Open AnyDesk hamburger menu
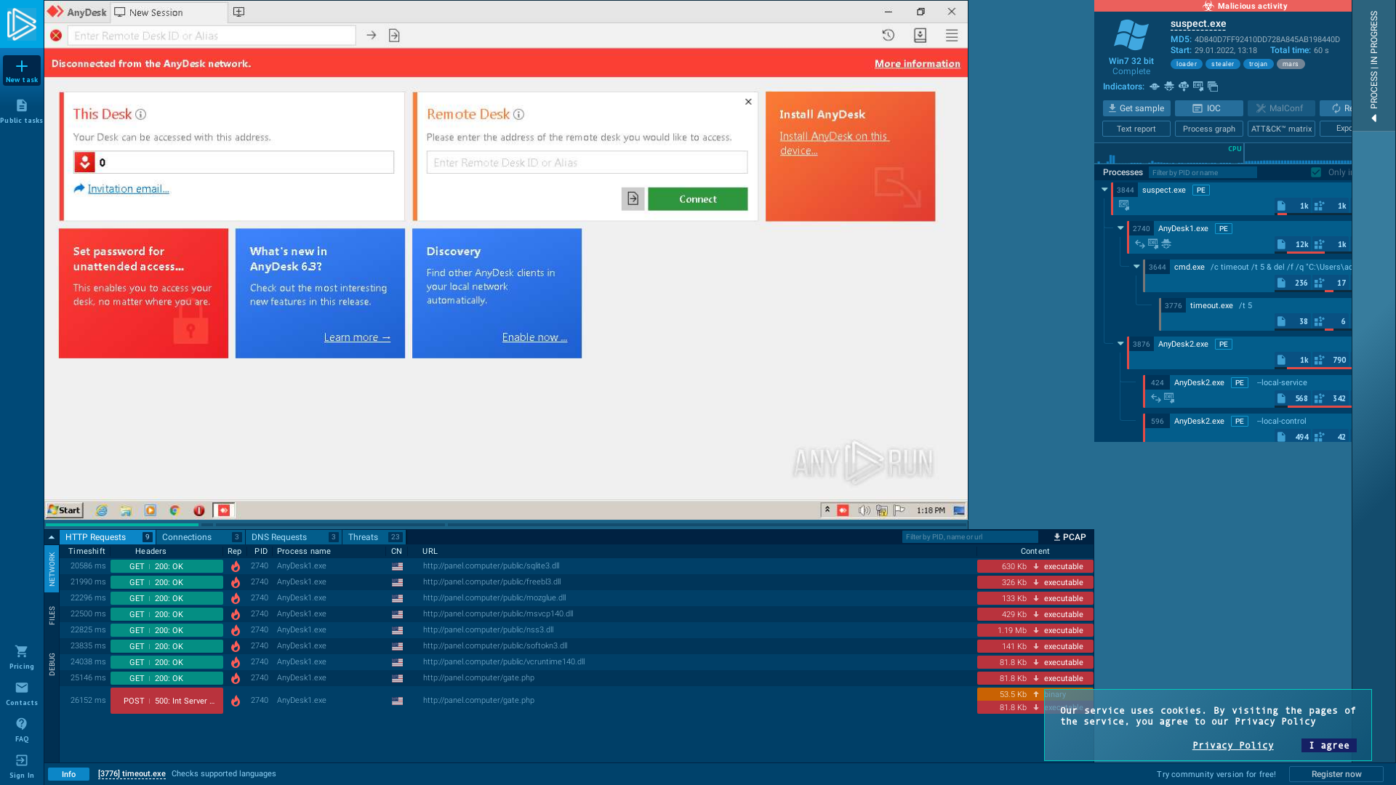This screenshot has width=1396, height=785. click(952, 35)
